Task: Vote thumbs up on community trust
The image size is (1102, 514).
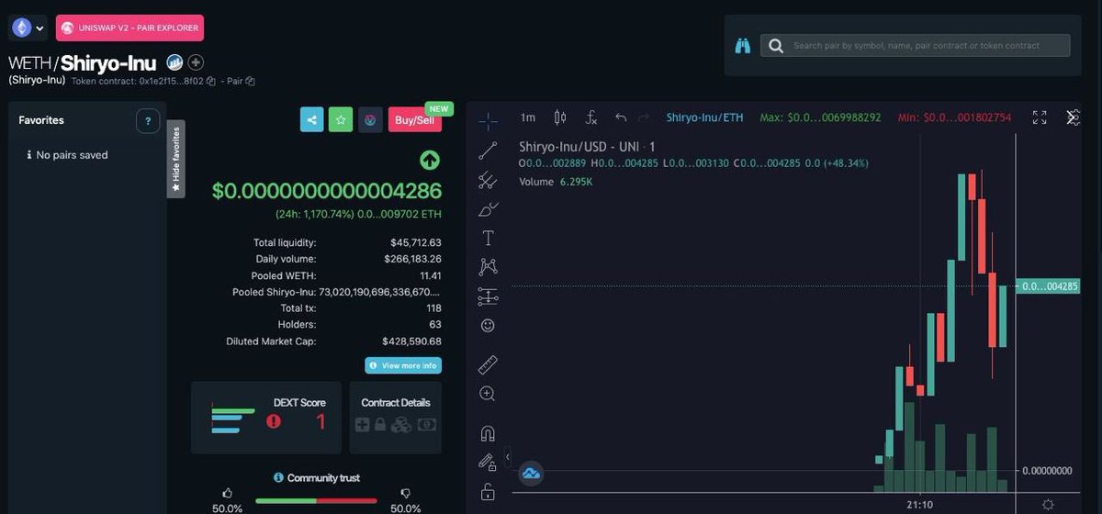Action: pos(228,493)
